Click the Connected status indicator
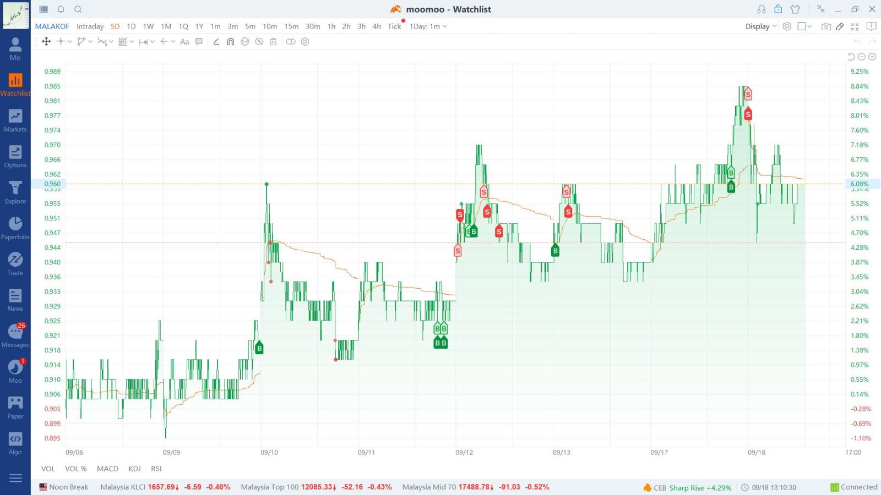This screenshot has width=881, height=495. [854, 487]
